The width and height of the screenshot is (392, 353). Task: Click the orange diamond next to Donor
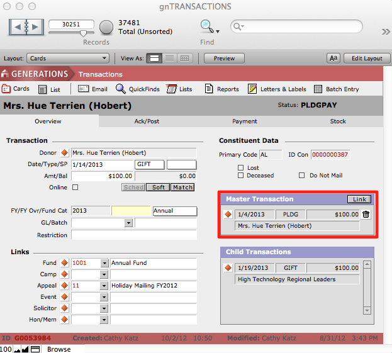[x=64, y=153]
